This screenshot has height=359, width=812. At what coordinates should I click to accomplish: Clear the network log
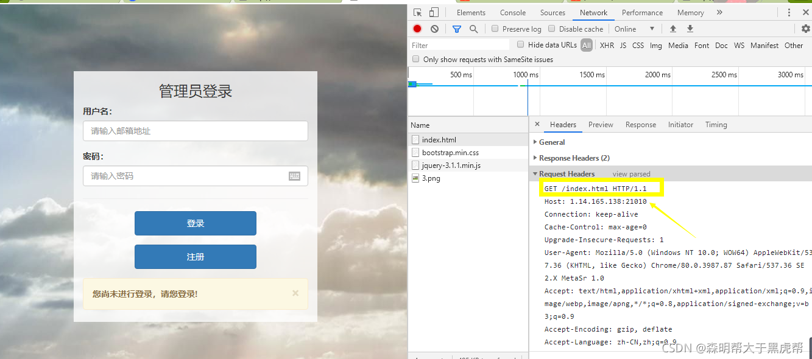(434, 29)
